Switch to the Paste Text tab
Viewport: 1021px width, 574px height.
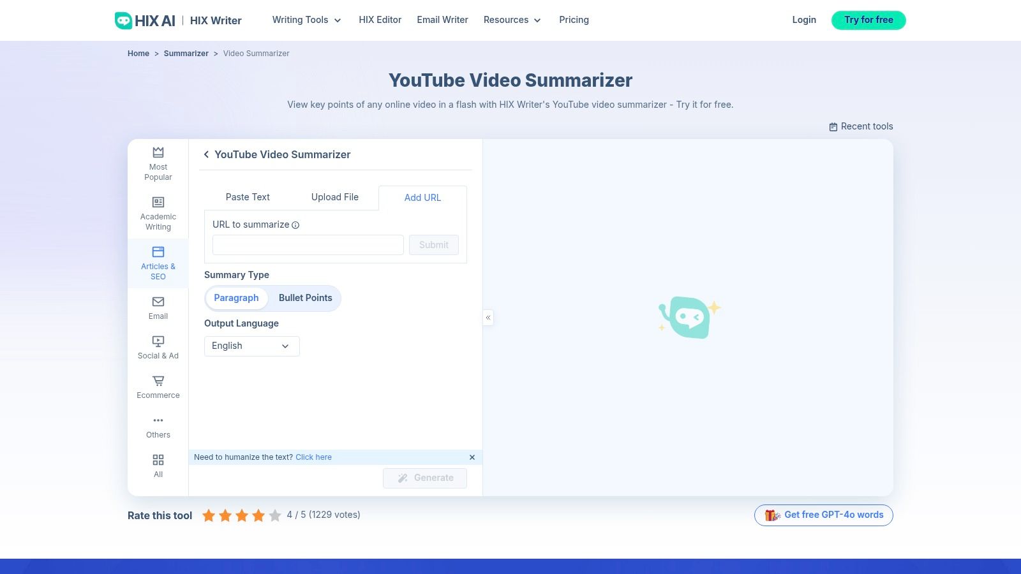[x=248, y=197]
